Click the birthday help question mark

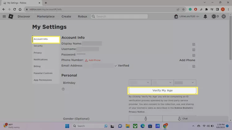[x=63, y=89]
